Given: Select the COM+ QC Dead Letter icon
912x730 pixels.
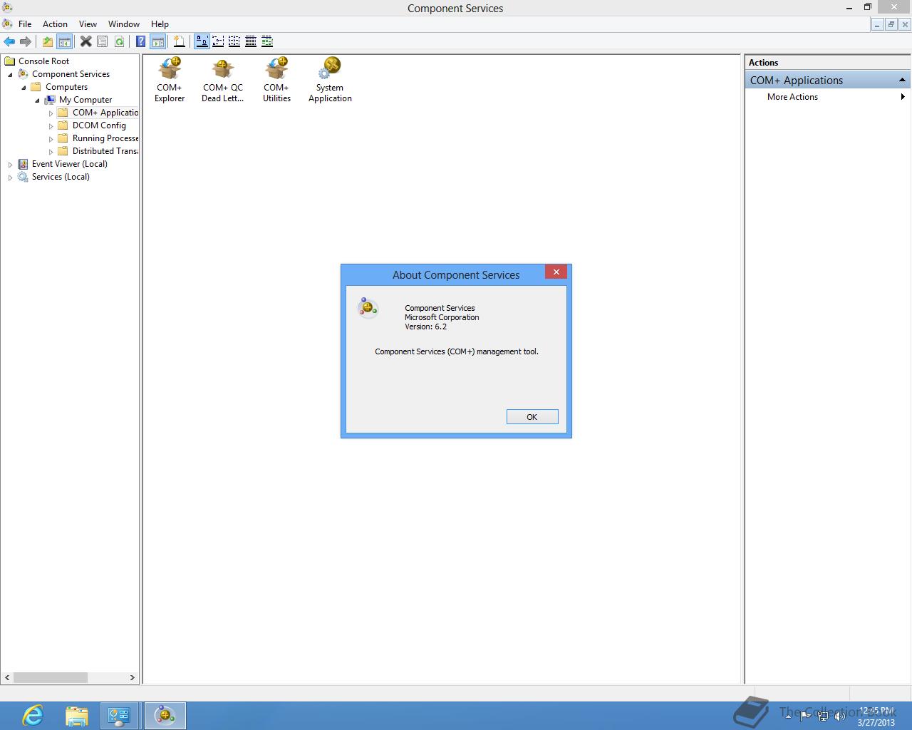Looking at the screenshot, I should (x=223, y=80).
